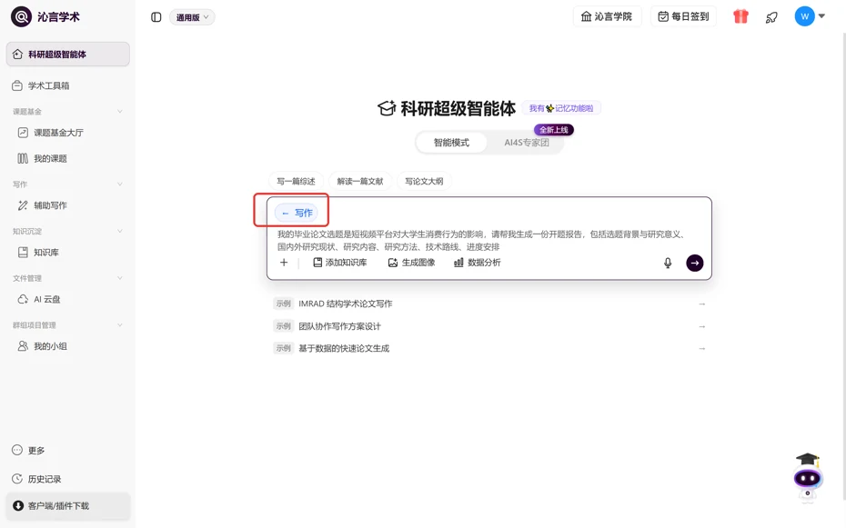The image size is (846, 528).
Task: Open the 通用版 version dropdown
Action: click(x=192, y=17)
